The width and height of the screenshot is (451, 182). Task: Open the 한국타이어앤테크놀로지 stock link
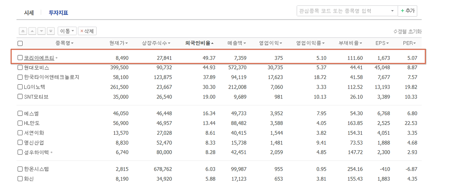tap(52, 77)
